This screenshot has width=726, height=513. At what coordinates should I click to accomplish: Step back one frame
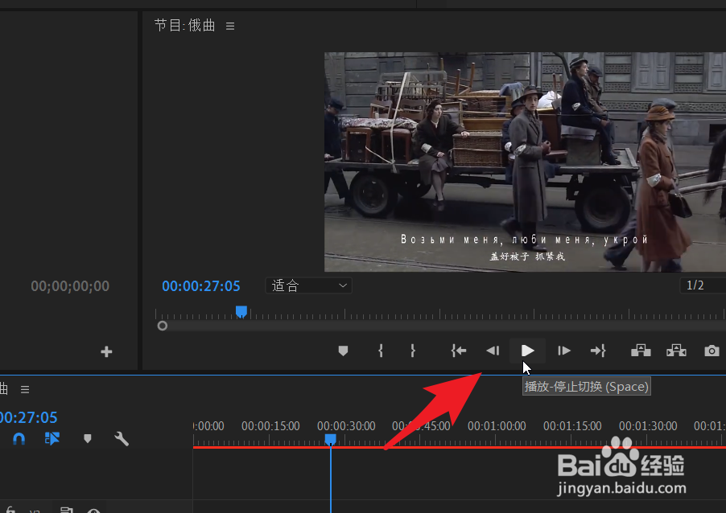(493, 351)
